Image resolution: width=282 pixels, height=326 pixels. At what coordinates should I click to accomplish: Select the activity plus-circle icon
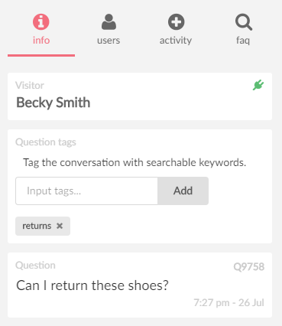(x=176, y=21)
